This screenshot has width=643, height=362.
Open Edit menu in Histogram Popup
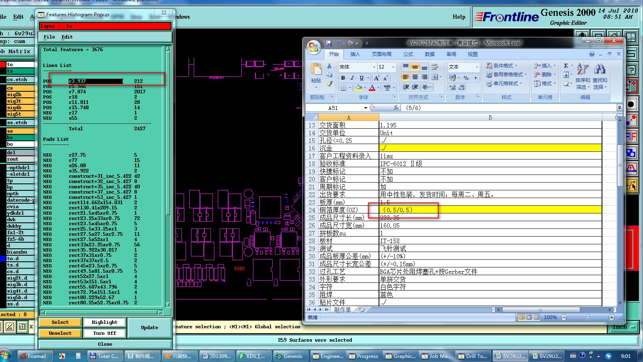[67, 37]
